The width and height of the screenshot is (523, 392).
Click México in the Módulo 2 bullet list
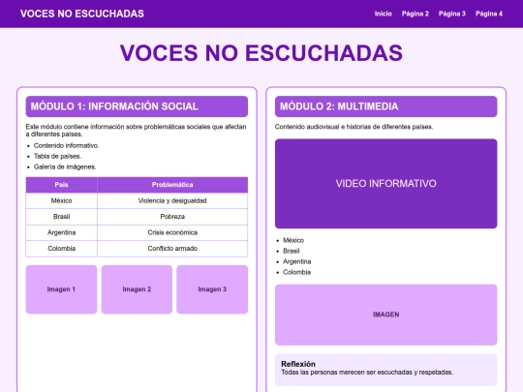click(x=293, y=240)
